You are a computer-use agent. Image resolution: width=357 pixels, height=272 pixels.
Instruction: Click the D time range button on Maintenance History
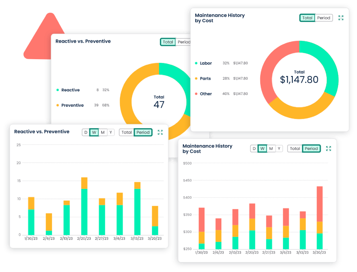[x=254, y=149]
